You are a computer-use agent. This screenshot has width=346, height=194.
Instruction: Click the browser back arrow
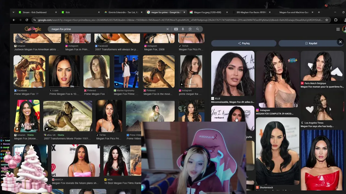point(14,20)
